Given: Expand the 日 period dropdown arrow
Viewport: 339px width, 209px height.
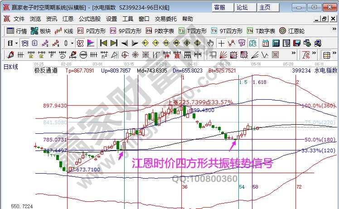Looking at the screenshot, I should [16, 43].
